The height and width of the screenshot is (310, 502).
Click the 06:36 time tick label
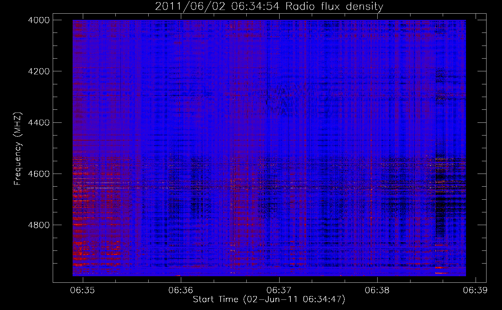tap(181, 290)
